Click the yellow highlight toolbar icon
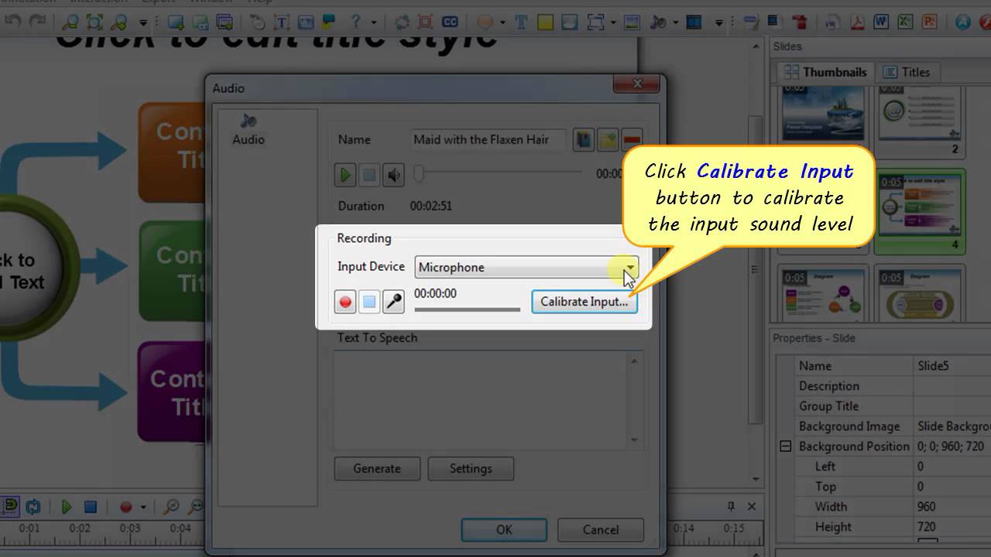 [x=546, y=22]
